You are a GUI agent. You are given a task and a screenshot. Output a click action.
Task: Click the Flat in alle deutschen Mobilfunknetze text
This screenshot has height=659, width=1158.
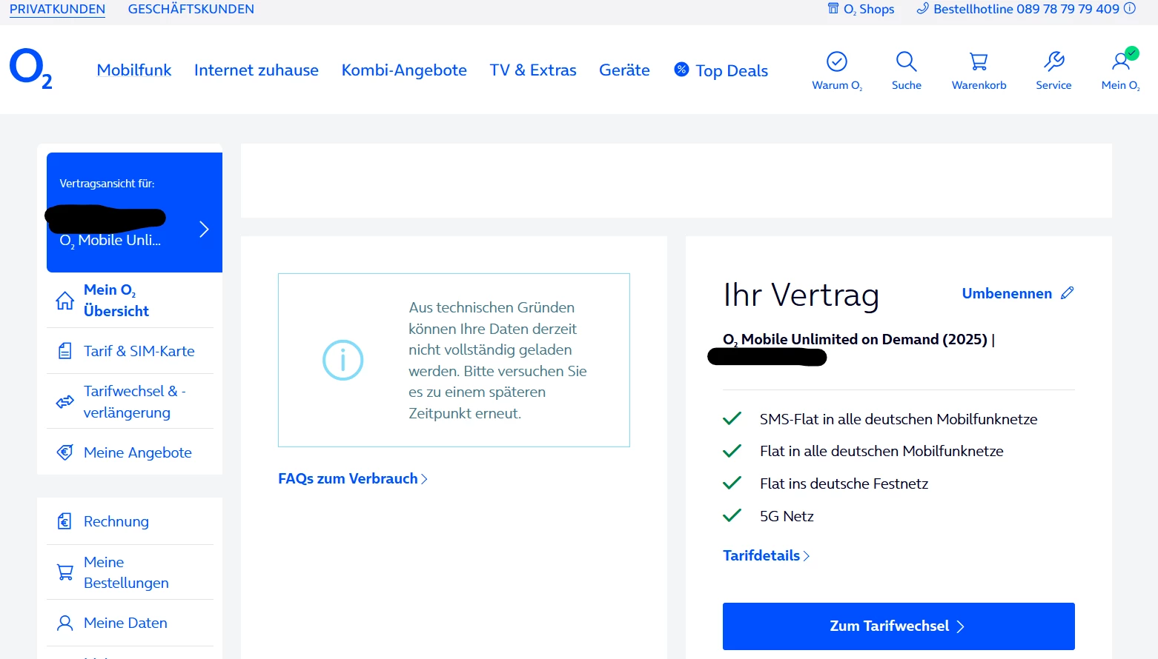point(881,451)
